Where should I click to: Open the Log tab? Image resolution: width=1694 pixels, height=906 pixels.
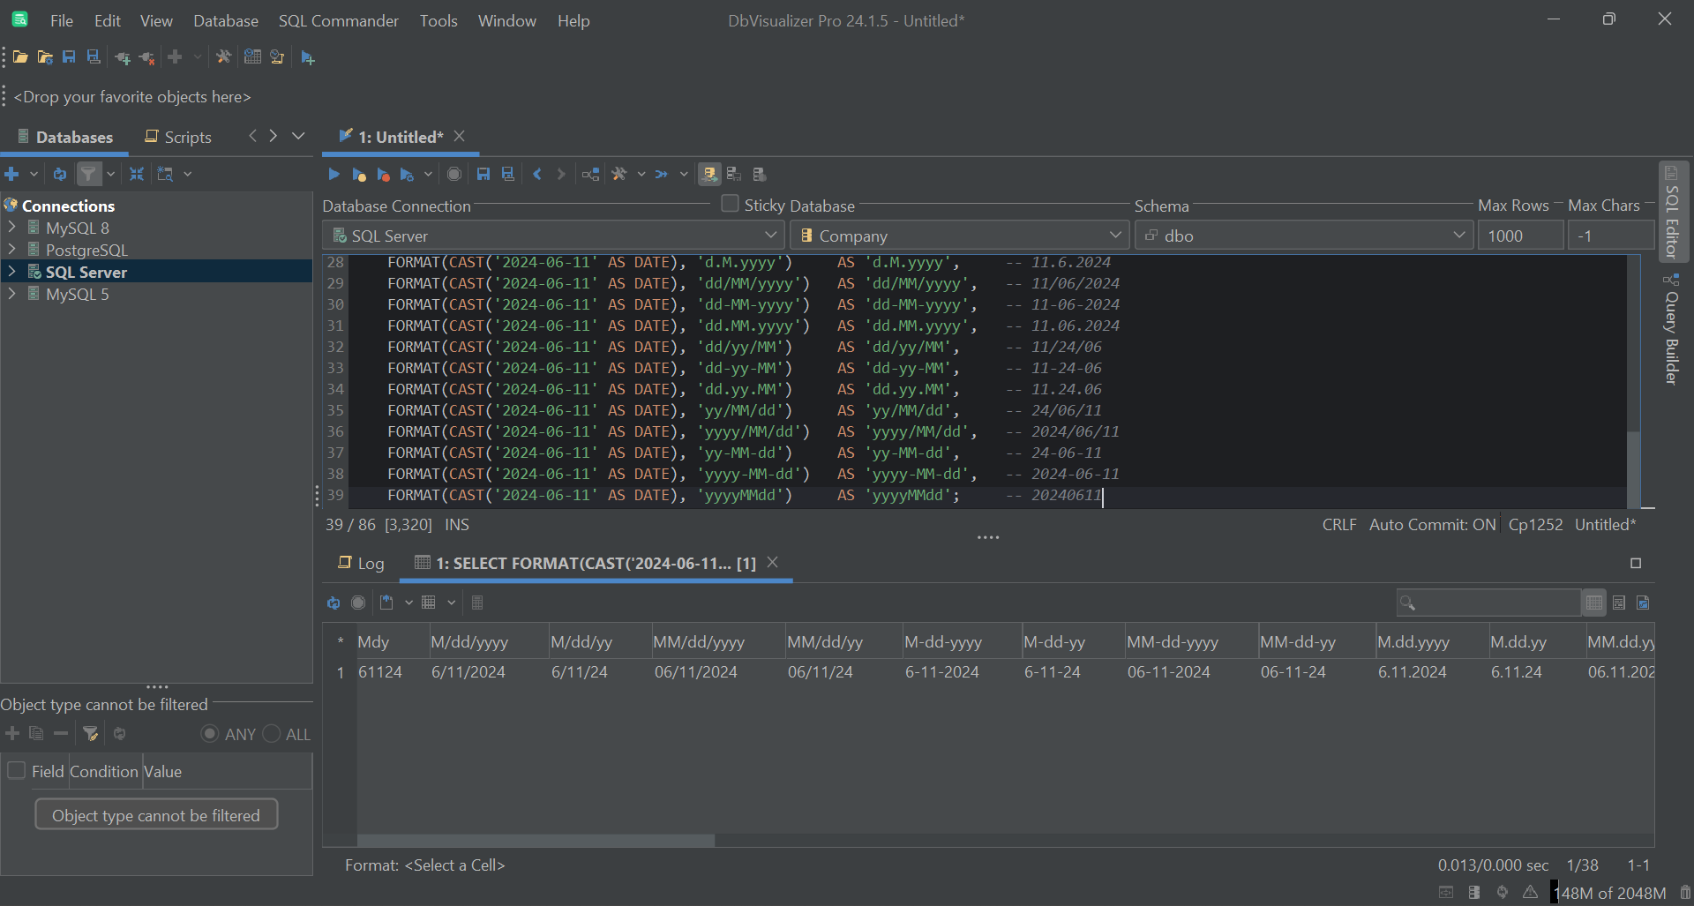362,564
